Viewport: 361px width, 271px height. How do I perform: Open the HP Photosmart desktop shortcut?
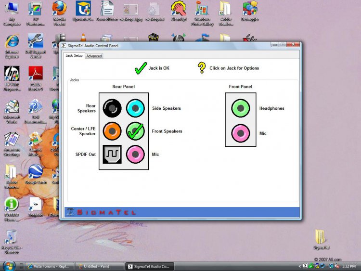(36, 13)
